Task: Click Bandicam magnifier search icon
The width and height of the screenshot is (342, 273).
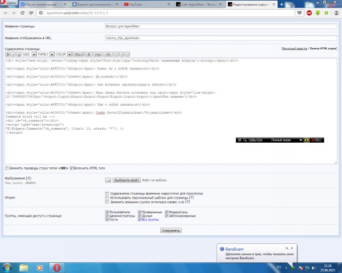Action: pyautogui.click(x=245, y=140)
